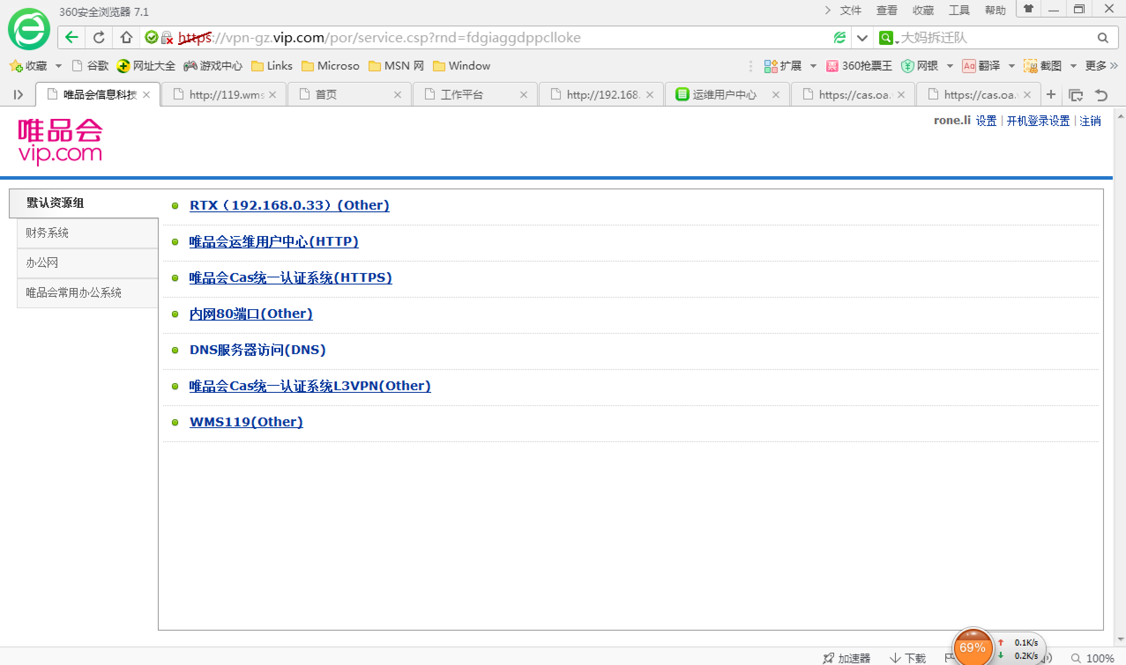Click the certificate error lock icon
1126x665 pixels.
[167, 37]
